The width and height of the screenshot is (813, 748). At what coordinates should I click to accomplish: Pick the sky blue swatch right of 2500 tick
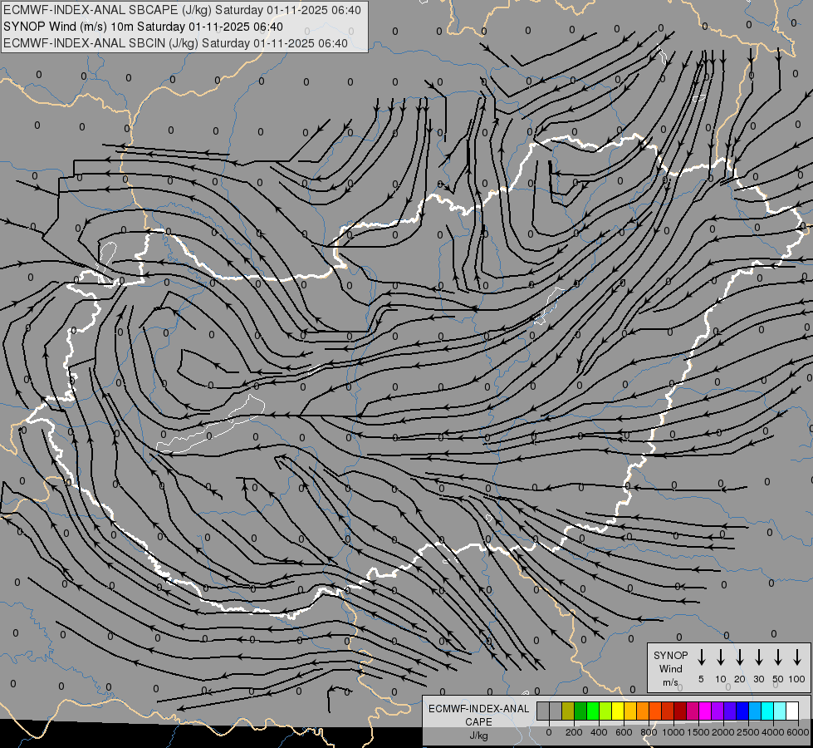coord(754,711)
